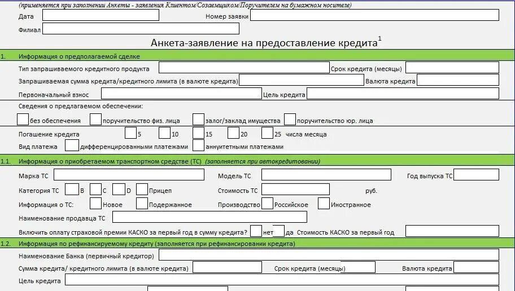Click Срок кредита (месяцы) field in section 1
The height and width of the screenshot is (291, 515).
pos(452,68)
